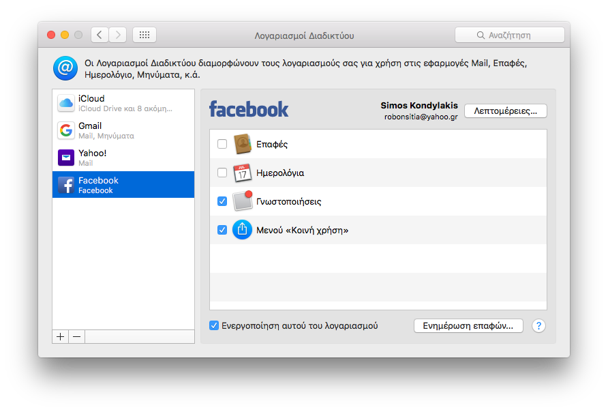Go forward with the right chevron
Screen dimensions: 608x412
117,35
